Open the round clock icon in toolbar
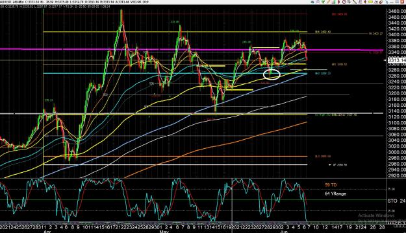 click(x=344, y=2)
